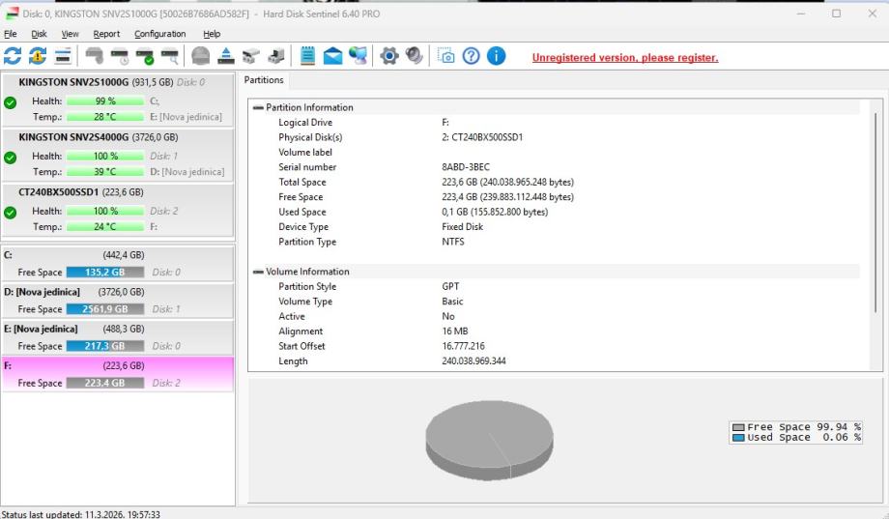Click the speaker sound toolbar icon

point(415,56)
